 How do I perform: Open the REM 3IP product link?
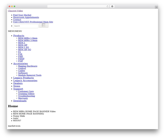click(23, 45)
